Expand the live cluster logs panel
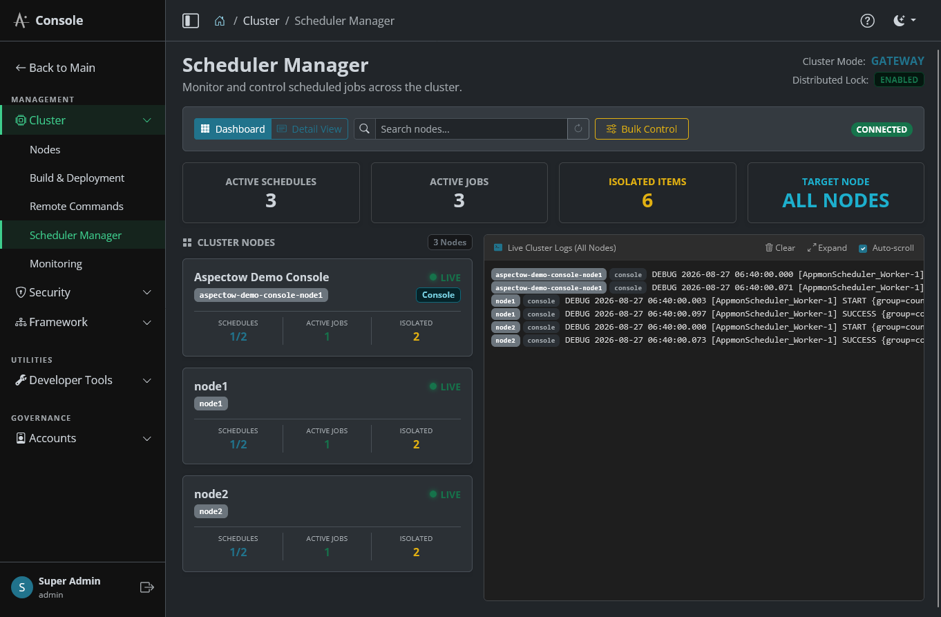 [827, 247]
